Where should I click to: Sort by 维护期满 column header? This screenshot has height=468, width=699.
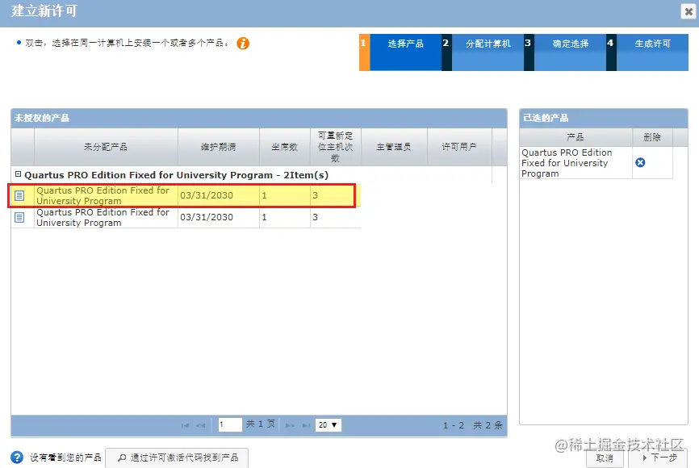[x=219, y=147]
